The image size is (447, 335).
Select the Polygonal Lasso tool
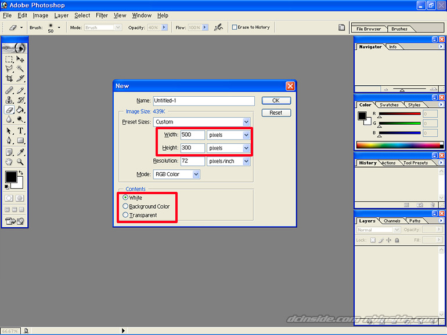tap(9, 68)
